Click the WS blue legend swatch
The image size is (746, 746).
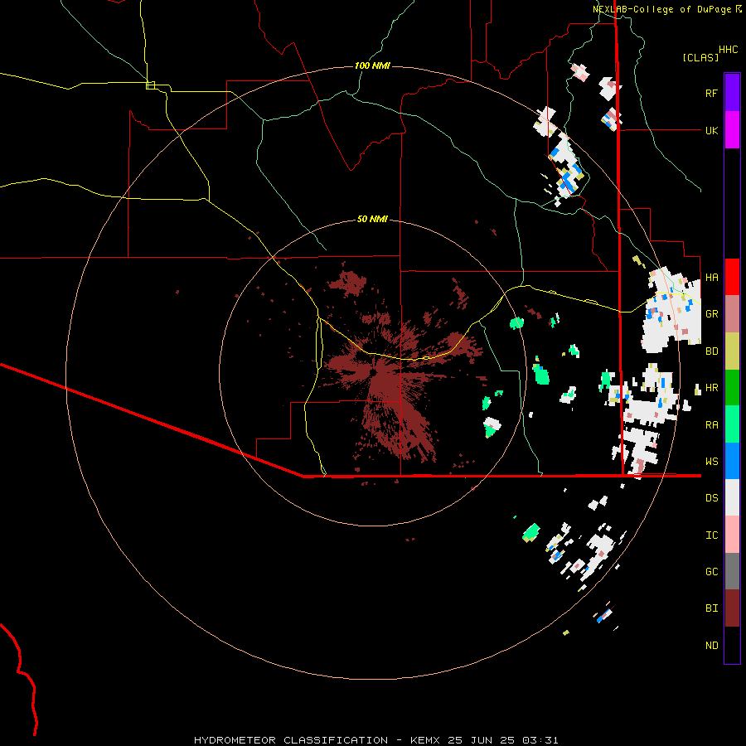[732, 461]
